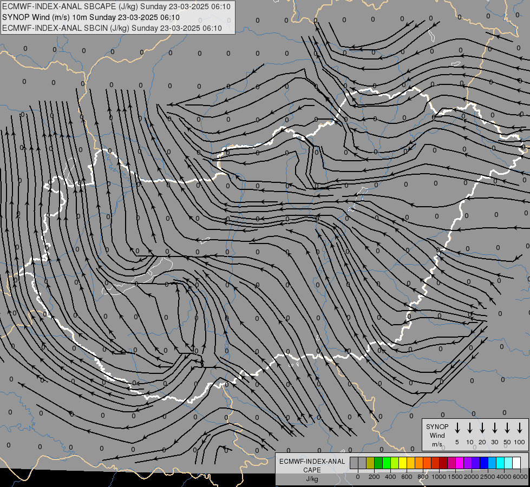Click the SBCIN title line in header box
The height and width of the screenshot is (487, 530).
pos(112,28)
